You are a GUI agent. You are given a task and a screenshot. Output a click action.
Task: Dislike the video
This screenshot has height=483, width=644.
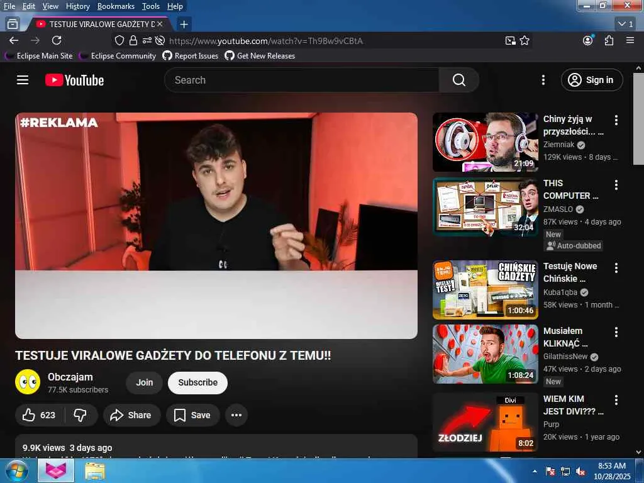tap(80, 415)
